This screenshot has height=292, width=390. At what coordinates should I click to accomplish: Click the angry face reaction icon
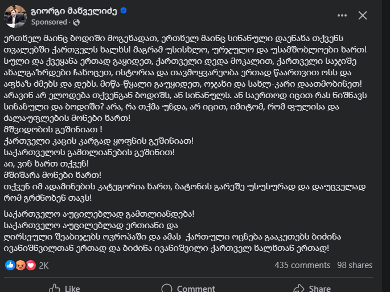coord(20,265)
